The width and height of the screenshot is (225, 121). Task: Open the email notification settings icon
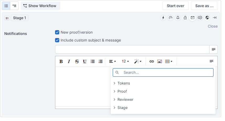(x=192, y=18)
